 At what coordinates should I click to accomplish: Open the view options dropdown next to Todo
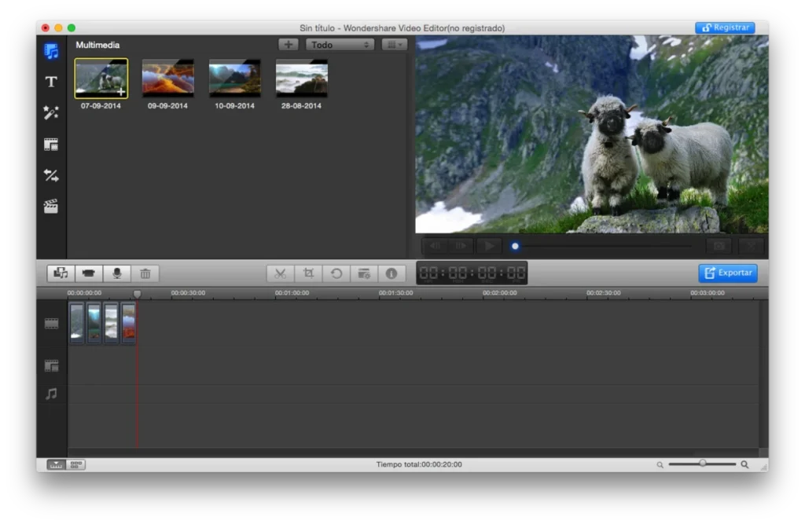click(395, 44)
